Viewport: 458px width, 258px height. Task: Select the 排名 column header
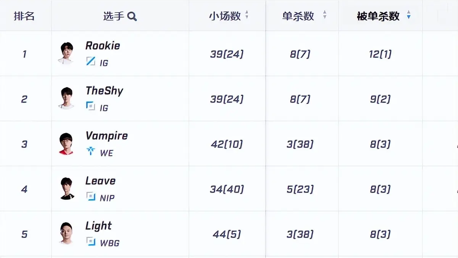(25, 16)
